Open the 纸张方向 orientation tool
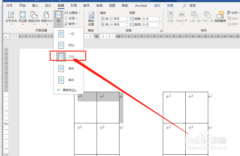This screenshot has width=240, height=156. coord(34,18)
